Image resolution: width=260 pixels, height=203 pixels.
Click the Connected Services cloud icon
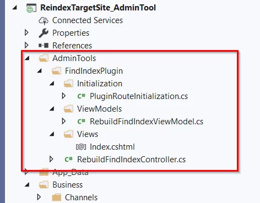44,20
